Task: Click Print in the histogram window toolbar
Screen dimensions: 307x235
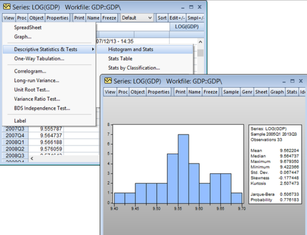Action: 180,92
